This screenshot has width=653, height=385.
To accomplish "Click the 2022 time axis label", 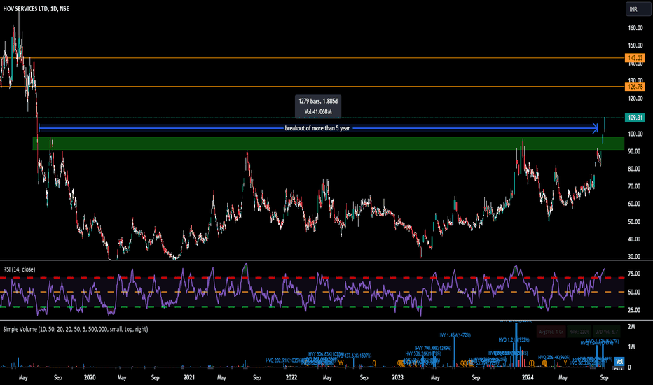I will 291,377.
